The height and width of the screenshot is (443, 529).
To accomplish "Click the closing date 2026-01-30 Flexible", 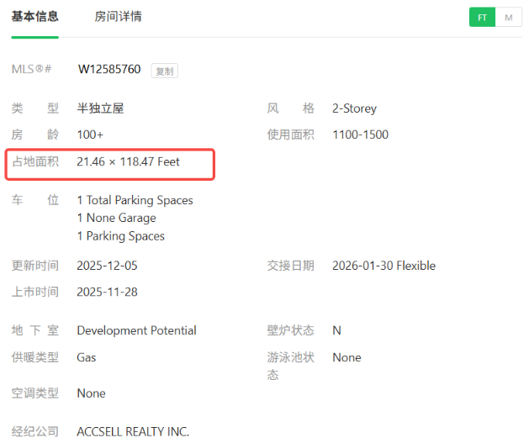I will (x=384, y=266).
